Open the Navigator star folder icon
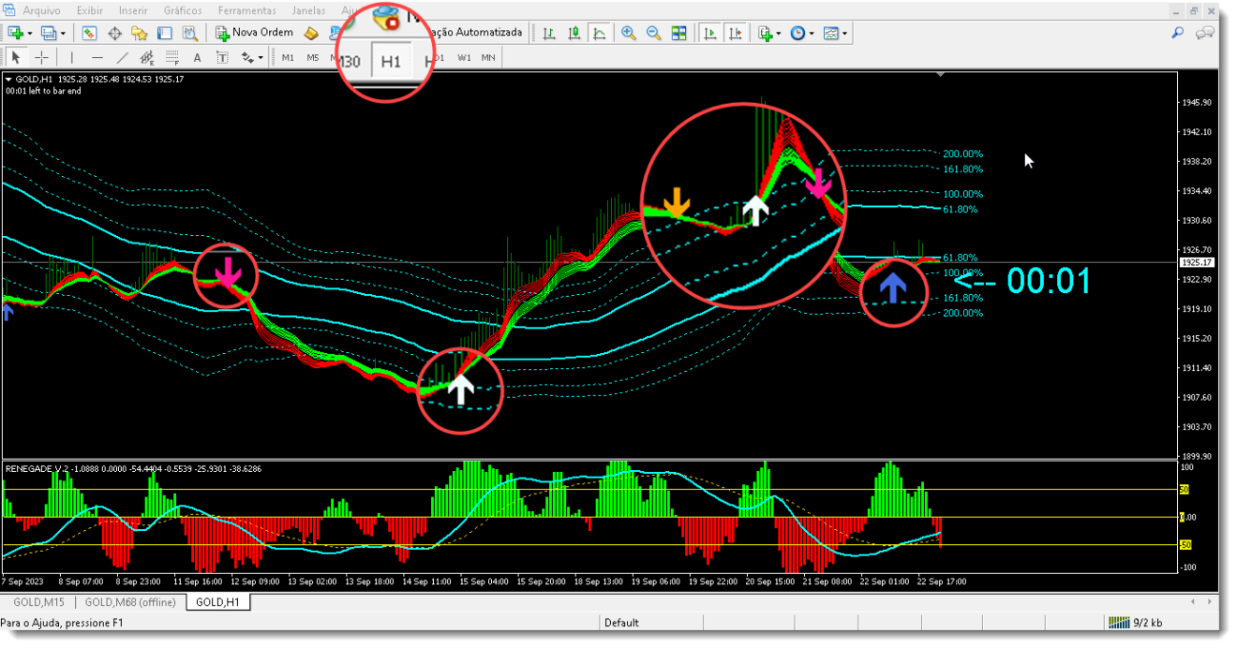This screenshot has height=648, width=1237. click(140, 33)
